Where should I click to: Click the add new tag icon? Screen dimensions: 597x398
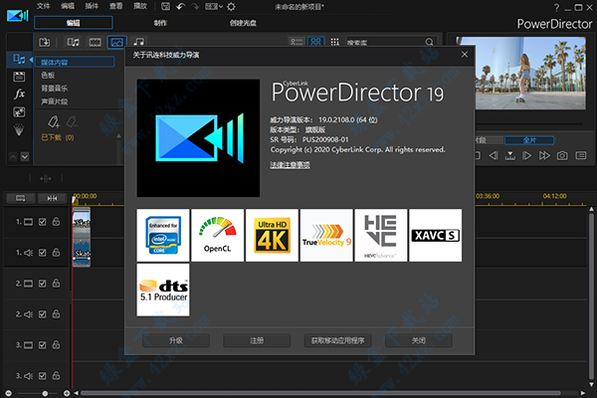(x=54, y=121)
